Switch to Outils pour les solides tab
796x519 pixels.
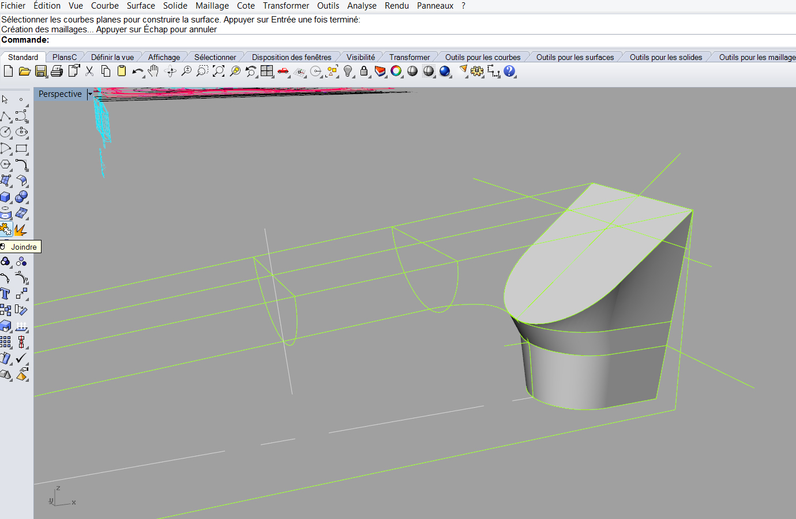[x=666, y=57]
